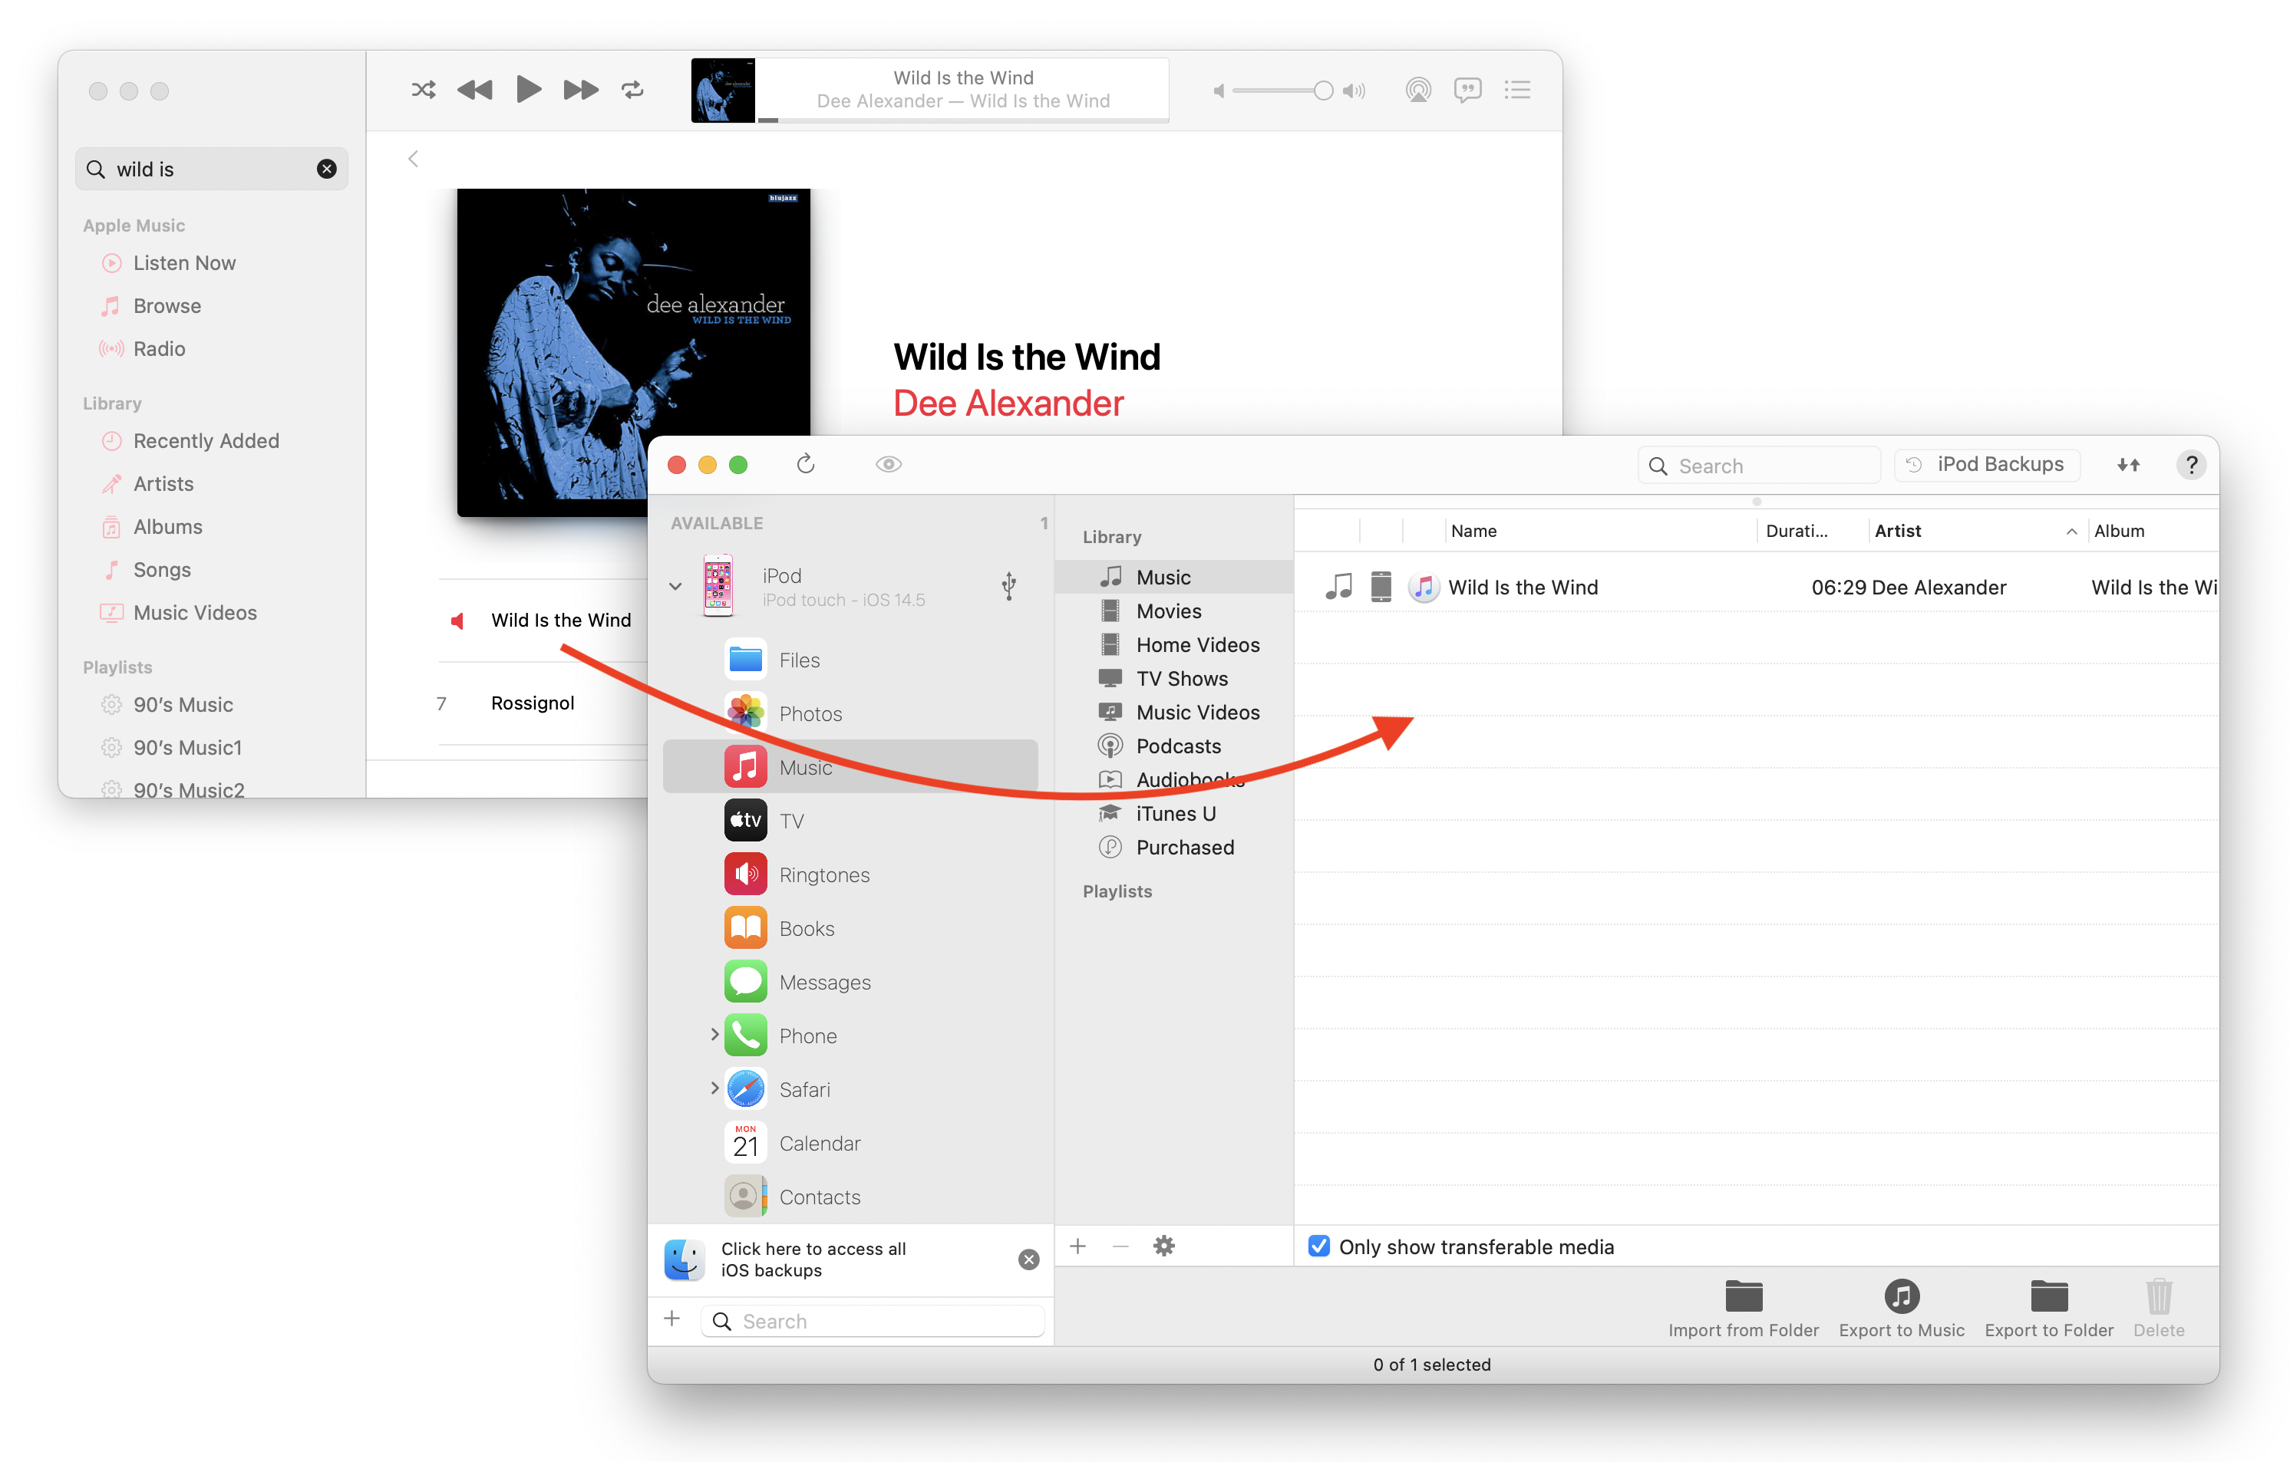Select TV Shows in Library
The image size is (2290, 1462).
pos(1173,679)
